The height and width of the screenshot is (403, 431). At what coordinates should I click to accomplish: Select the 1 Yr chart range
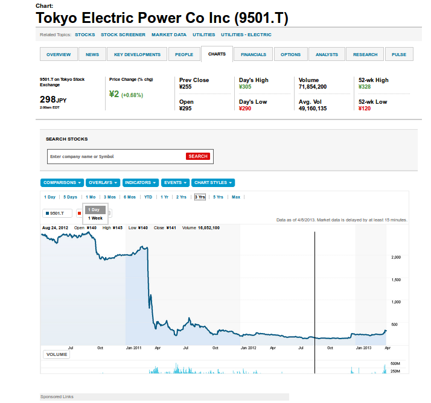[164, 197]
